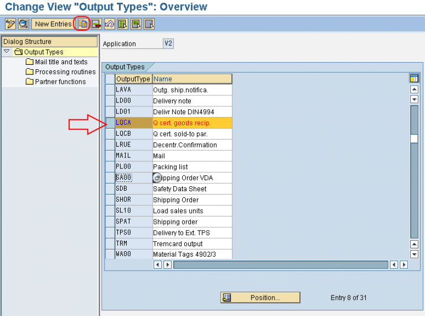The width and height of the screenshot is (425, 316).
Task: Select the Partner functions tree item
Action: coord(60,82)
